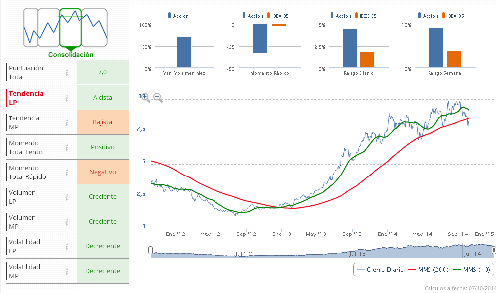
Task: Click left handle of chart range navigator
Action: [151, 251]
